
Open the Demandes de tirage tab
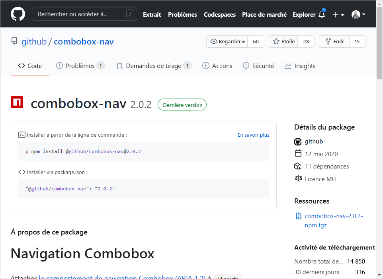click(x=153, y=66)
